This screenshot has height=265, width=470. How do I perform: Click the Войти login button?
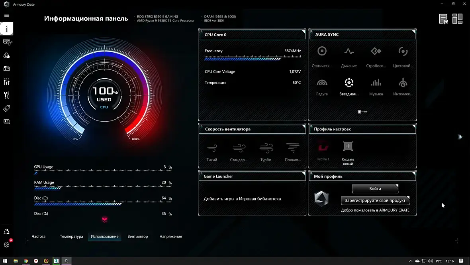click(x=375, y=189)
